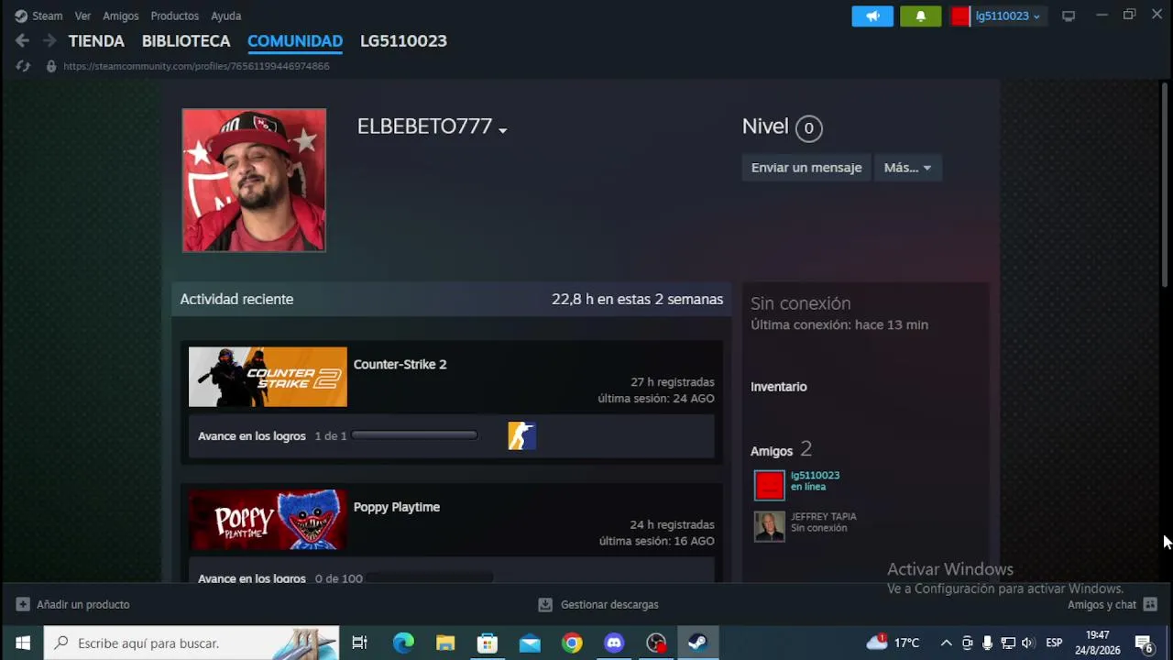Screen dimensions: 1173x660
Task: Open the green notifications bell
Action: click(x=920, y=16)
